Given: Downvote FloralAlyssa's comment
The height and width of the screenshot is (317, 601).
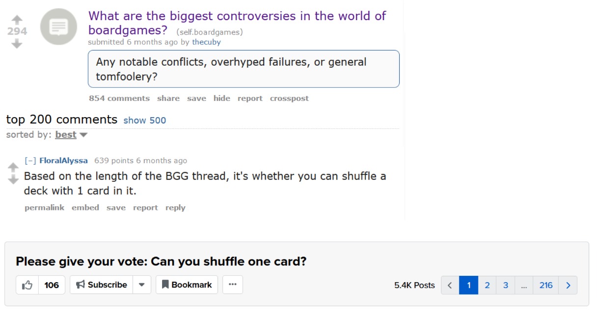Looking at the screenshot, I should click(13, 179).
